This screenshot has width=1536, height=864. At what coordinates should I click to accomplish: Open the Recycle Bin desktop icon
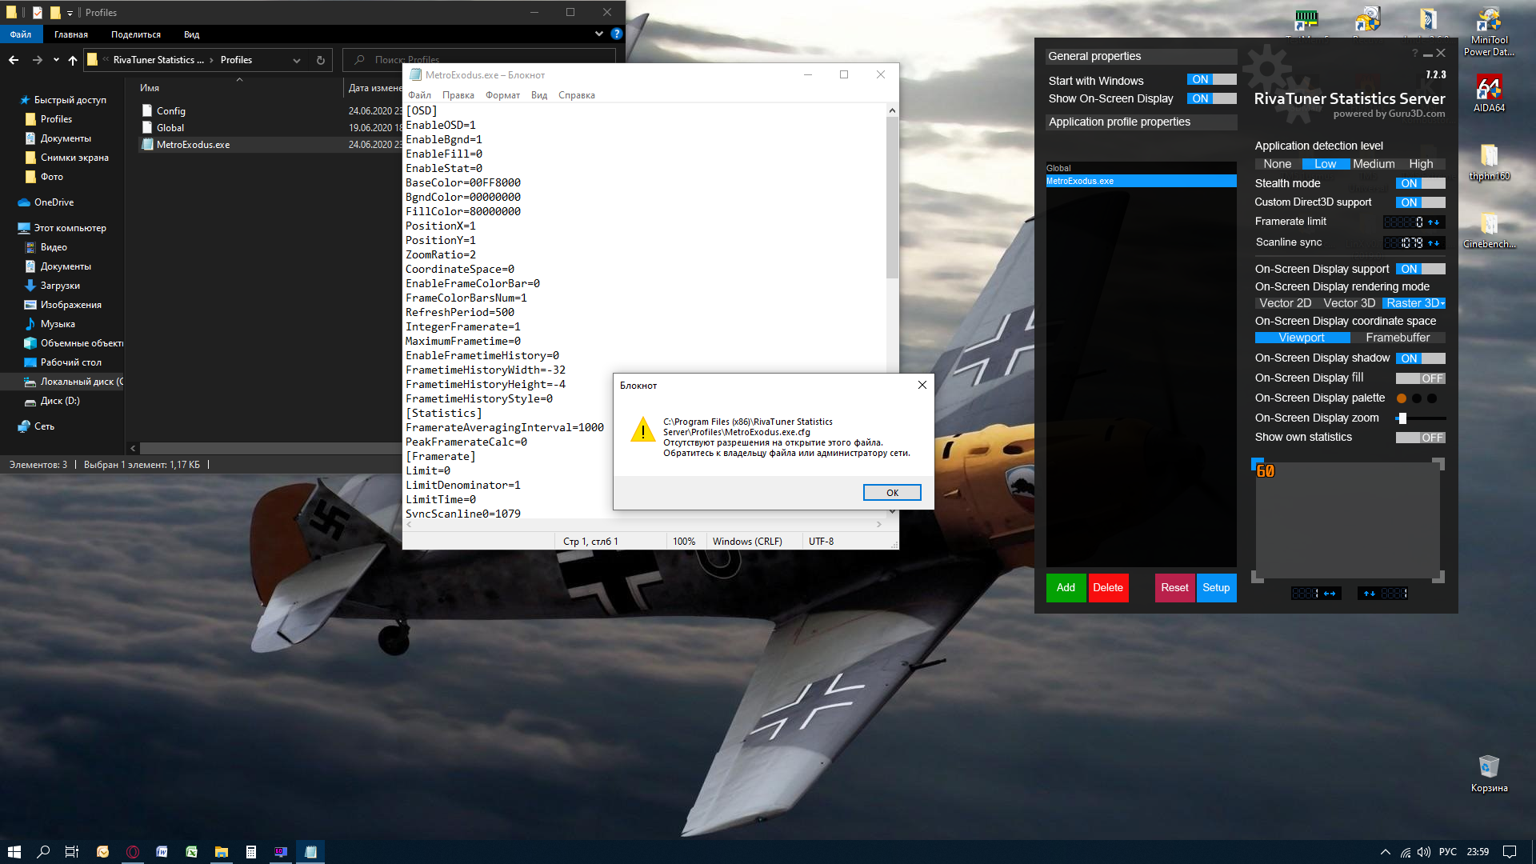coord(1488,768)
